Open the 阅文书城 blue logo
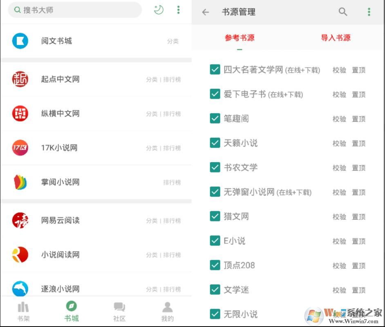The height and width of the screenshot is (327, 385). pos(20,41)
